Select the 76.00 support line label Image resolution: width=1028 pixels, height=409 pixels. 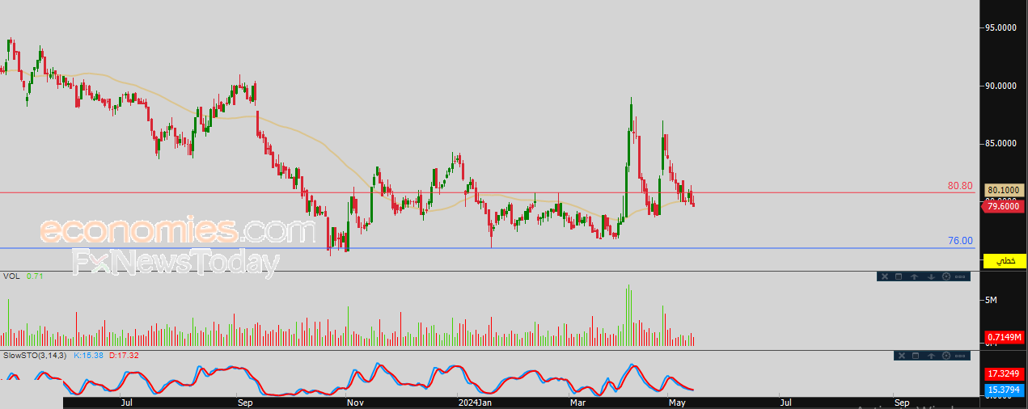(960, 241)
